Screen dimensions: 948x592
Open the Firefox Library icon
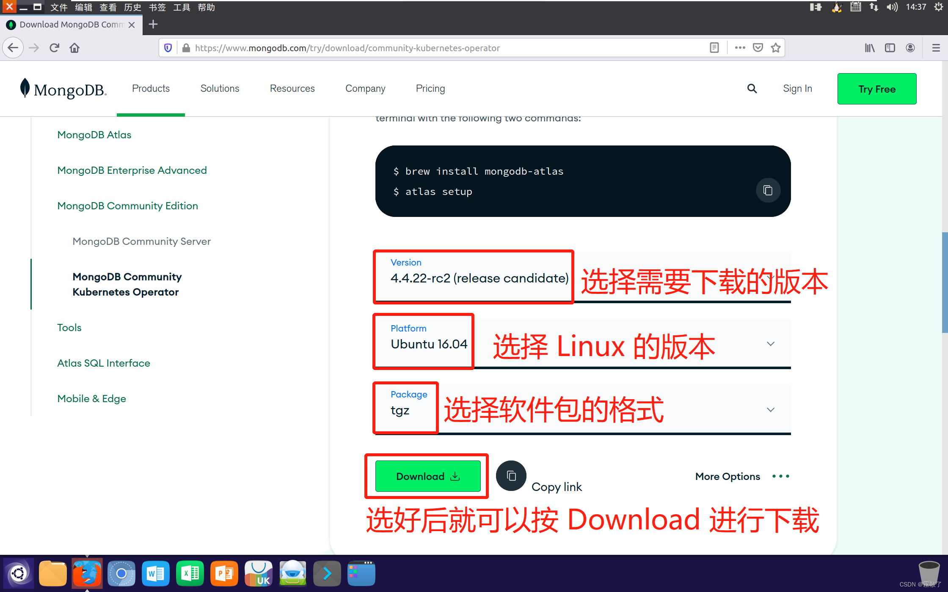click(x=870, y=47)
